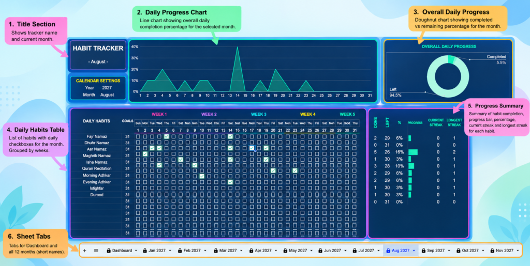Screen dimensions: 530x266
Task: Uncheck Asr Namaz on day 3
Action: (152, 148)
